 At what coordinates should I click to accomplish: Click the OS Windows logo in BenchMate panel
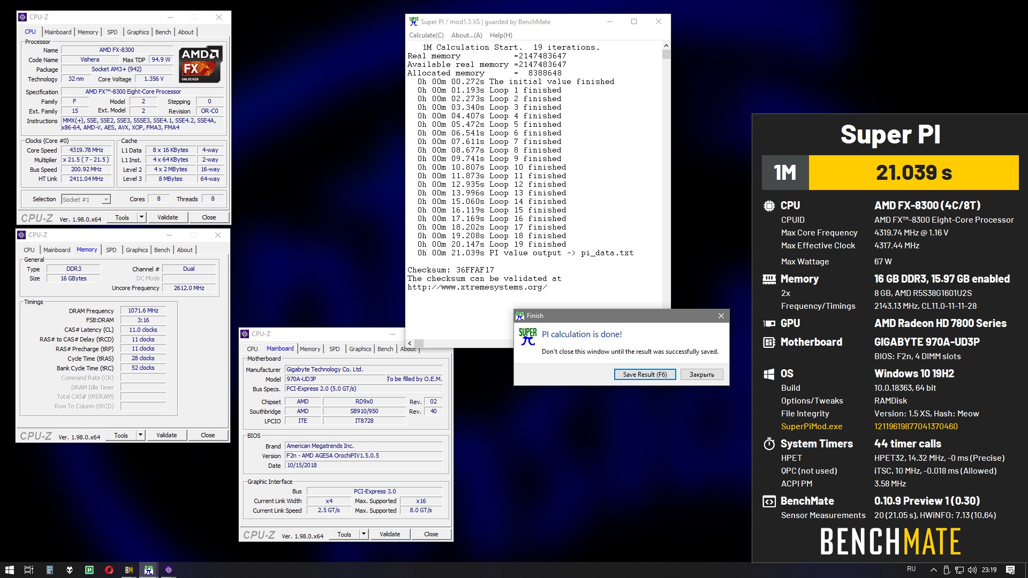tap(769, 374)
